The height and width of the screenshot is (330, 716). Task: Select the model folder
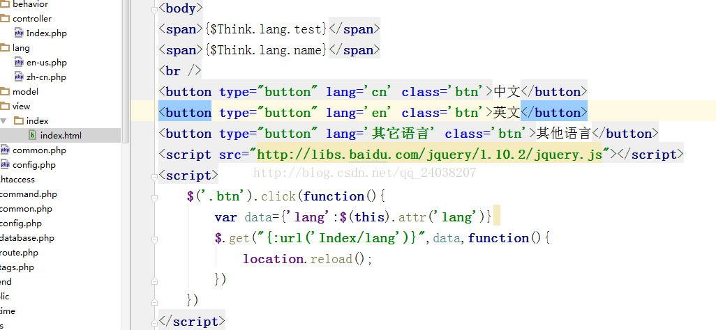pos(26,92)
